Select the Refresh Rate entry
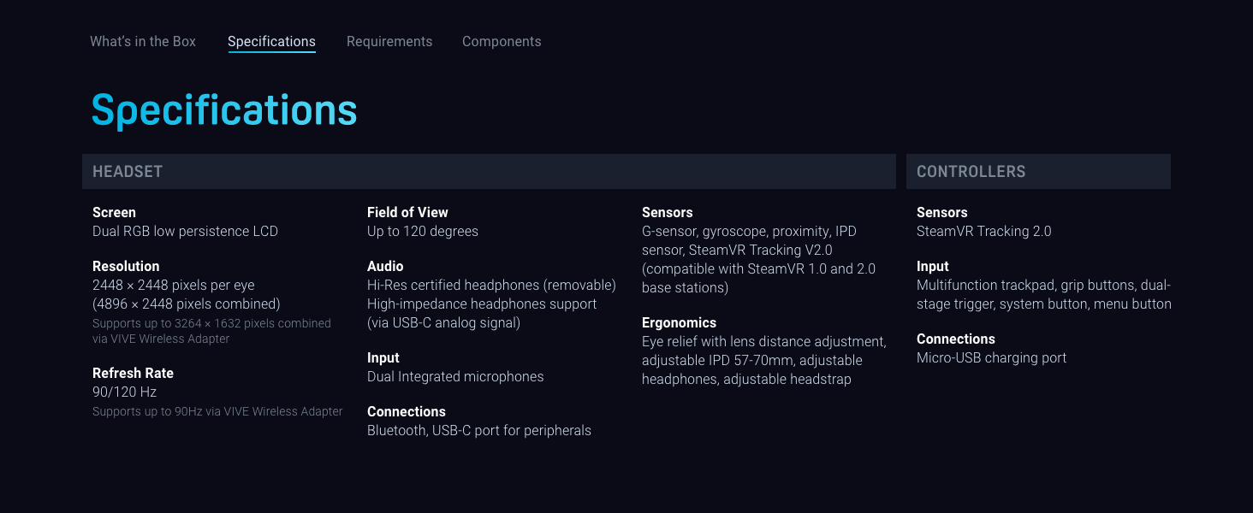Screen dimensions: 1253x513 [133, 373]
